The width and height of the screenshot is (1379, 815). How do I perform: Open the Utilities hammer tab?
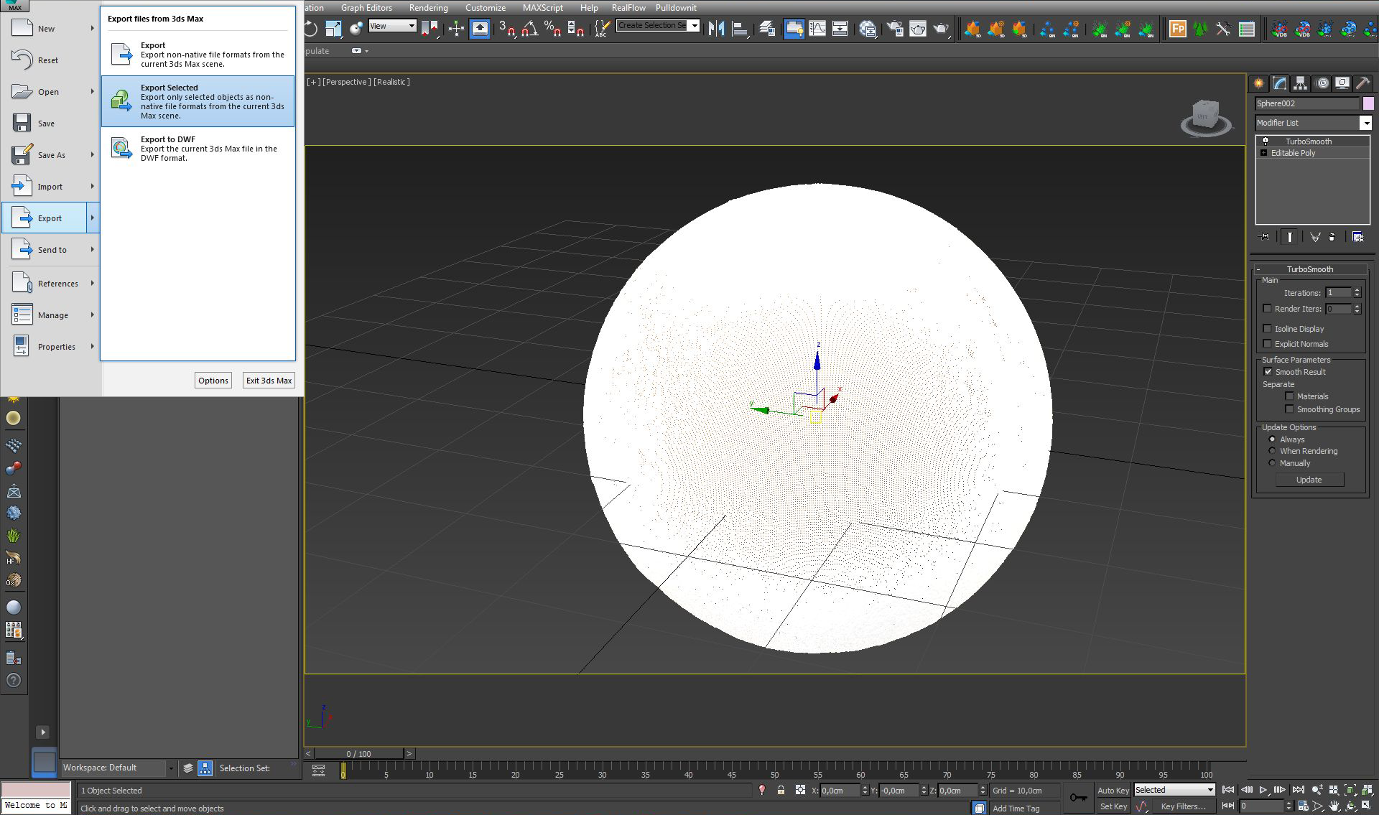click(x=1362, y=83)
